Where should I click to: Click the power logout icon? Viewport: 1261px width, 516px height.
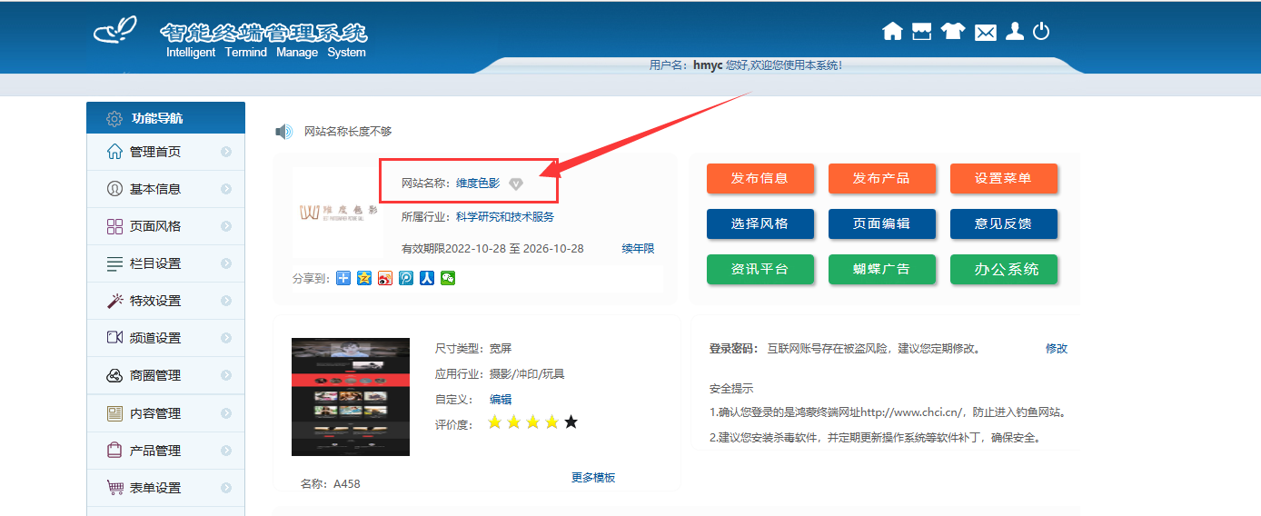(1041, 32)
